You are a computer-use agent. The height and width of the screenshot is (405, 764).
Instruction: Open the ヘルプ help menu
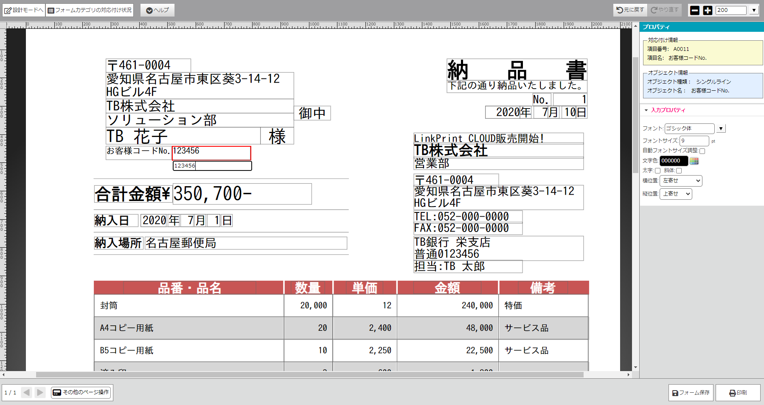point(157,10)
